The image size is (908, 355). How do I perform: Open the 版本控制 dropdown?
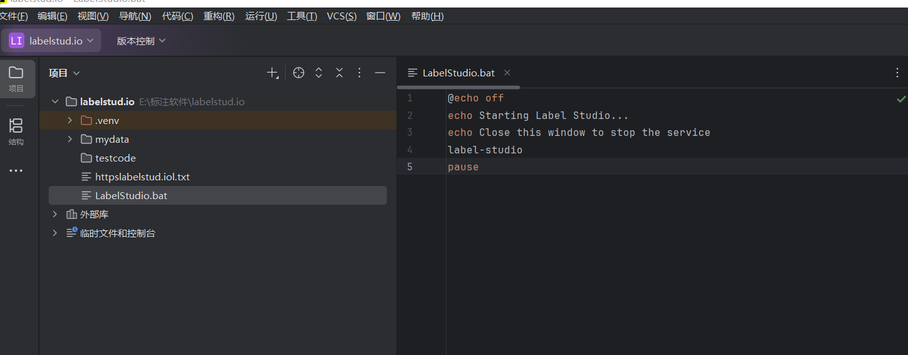(141, 41)
